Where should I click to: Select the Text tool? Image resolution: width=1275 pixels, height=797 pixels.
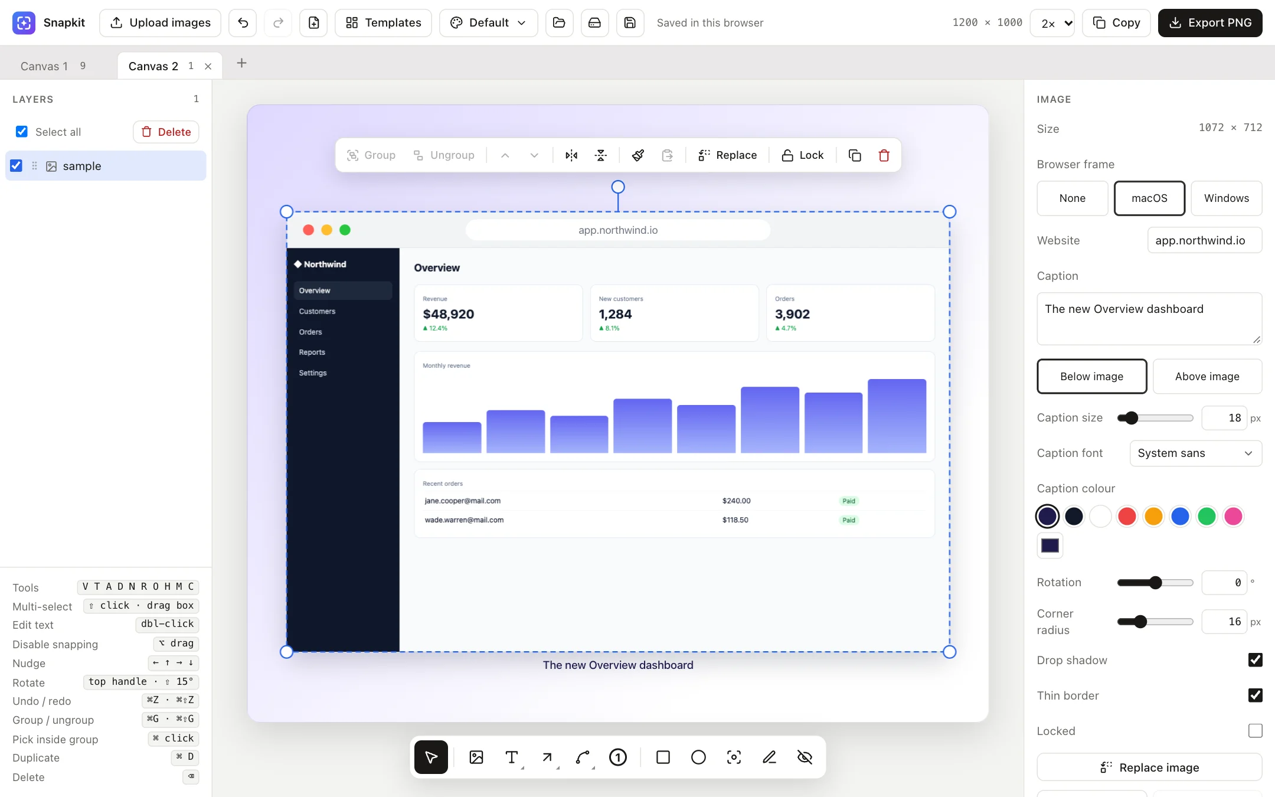point(512,757)
